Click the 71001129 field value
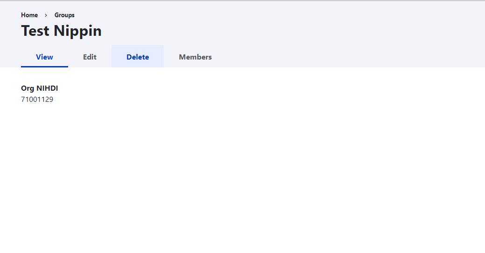Image resolution: width=485 pixels, height=253 pixels. (x=37, y=99)
